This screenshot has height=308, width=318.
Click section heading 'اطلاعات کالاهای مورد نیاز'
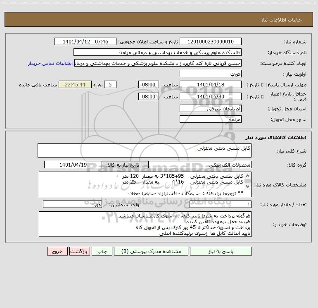point(276,138)
